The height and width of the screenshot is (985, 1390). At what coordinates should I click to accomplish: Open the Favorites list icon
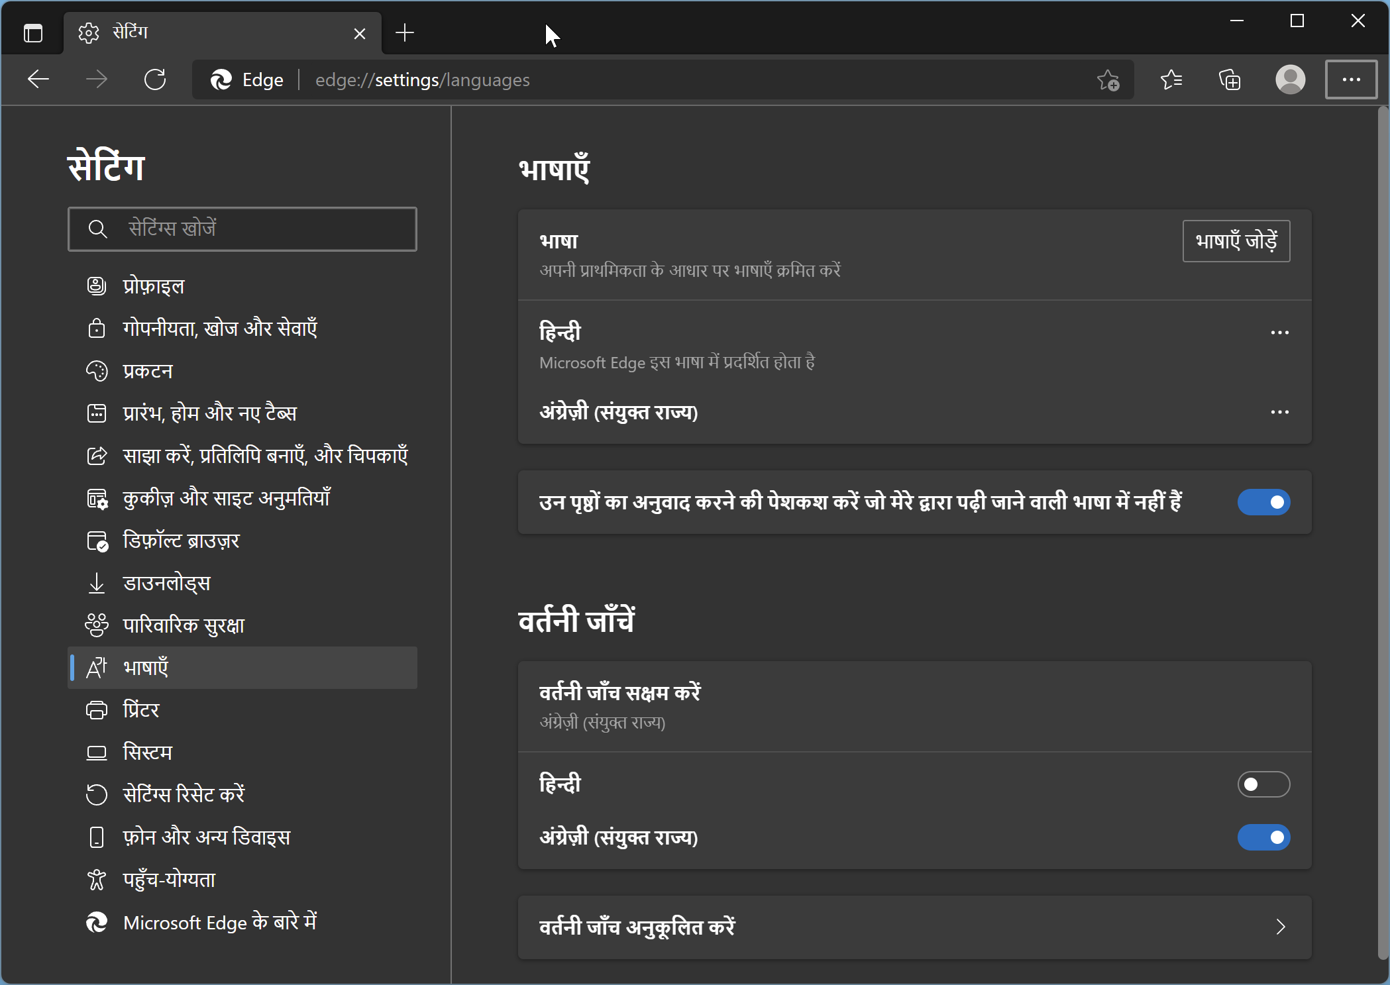[x=1171, y=79]
